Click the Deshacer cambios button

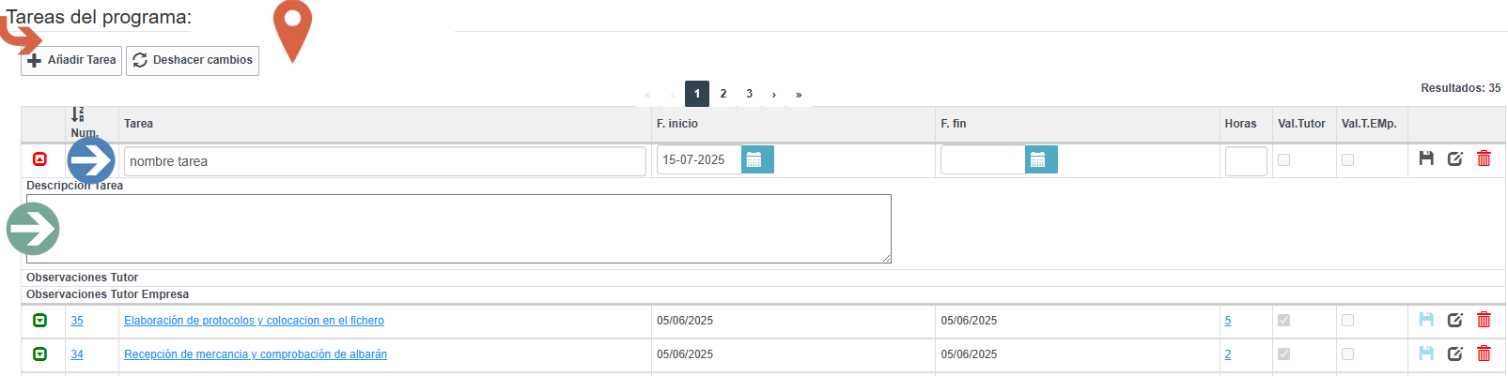tap(193, 60)
